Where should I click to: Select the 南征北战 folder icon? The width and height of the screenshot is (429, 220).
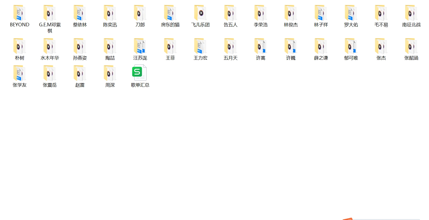pos(411,13)
